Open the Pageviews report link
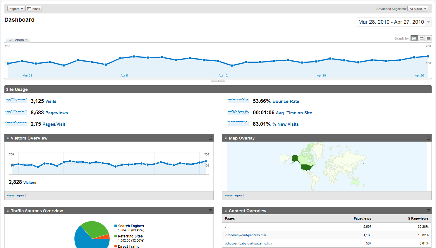Image resolution: width=436 pixels, height=248 pixels. click(56, 113)
